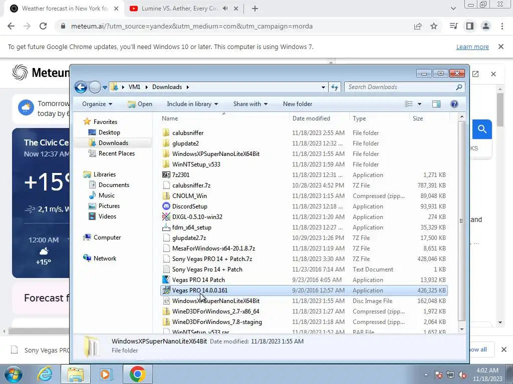Open recent pages dropdown beside forward arrow

click(105, 87)
